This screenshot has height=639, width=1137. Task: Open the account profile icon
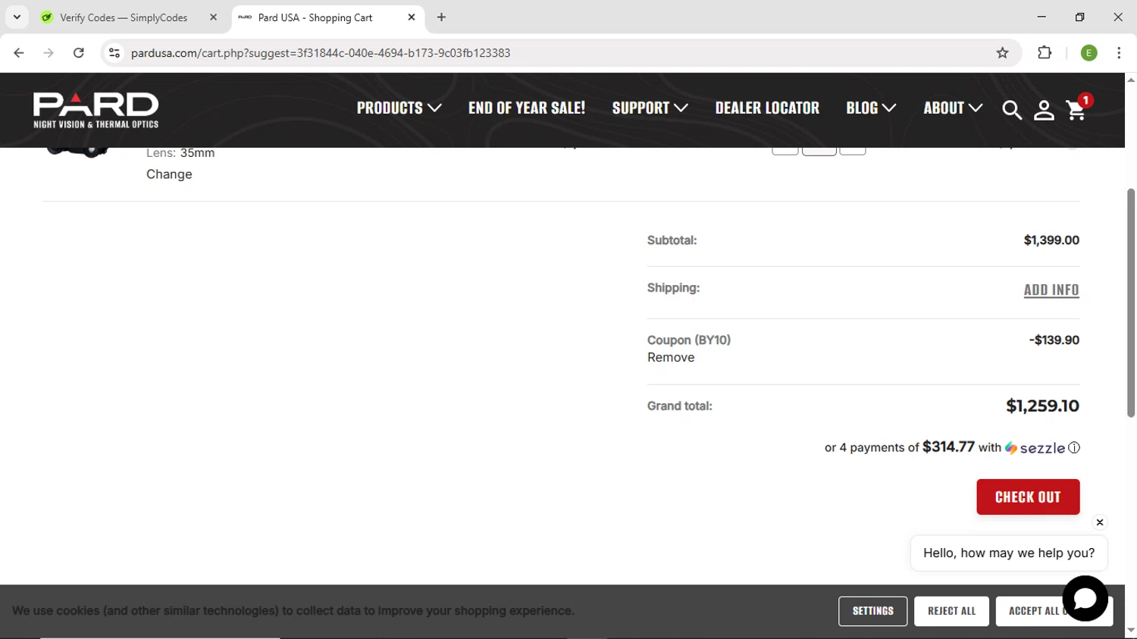[1044, 110]
